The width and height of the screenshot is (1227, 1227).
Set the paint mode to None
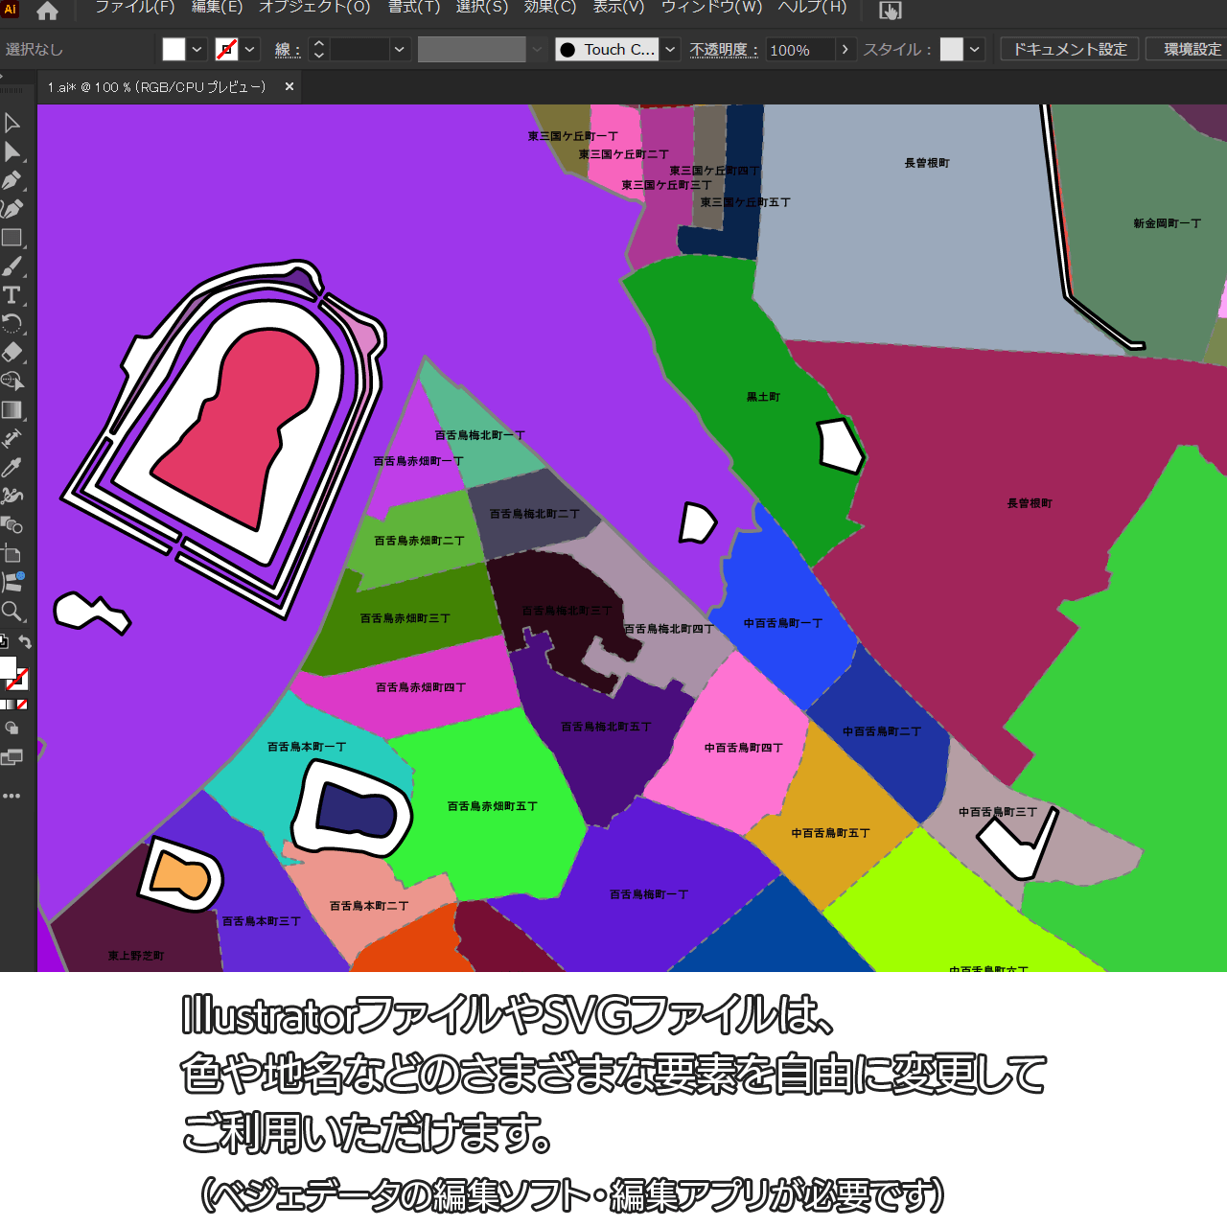coord(22,705)
